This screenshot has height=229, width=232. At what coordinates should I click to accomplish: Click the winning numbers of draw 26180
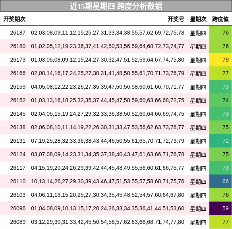coord(108,46)
